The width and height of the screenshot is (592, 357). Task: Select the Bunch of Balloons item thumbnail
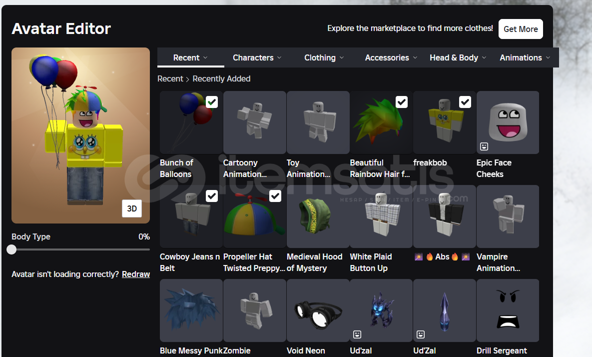pyautogui.click(x=191, y=122)
